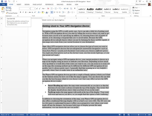Toggle italic formatting

(23, 12)
